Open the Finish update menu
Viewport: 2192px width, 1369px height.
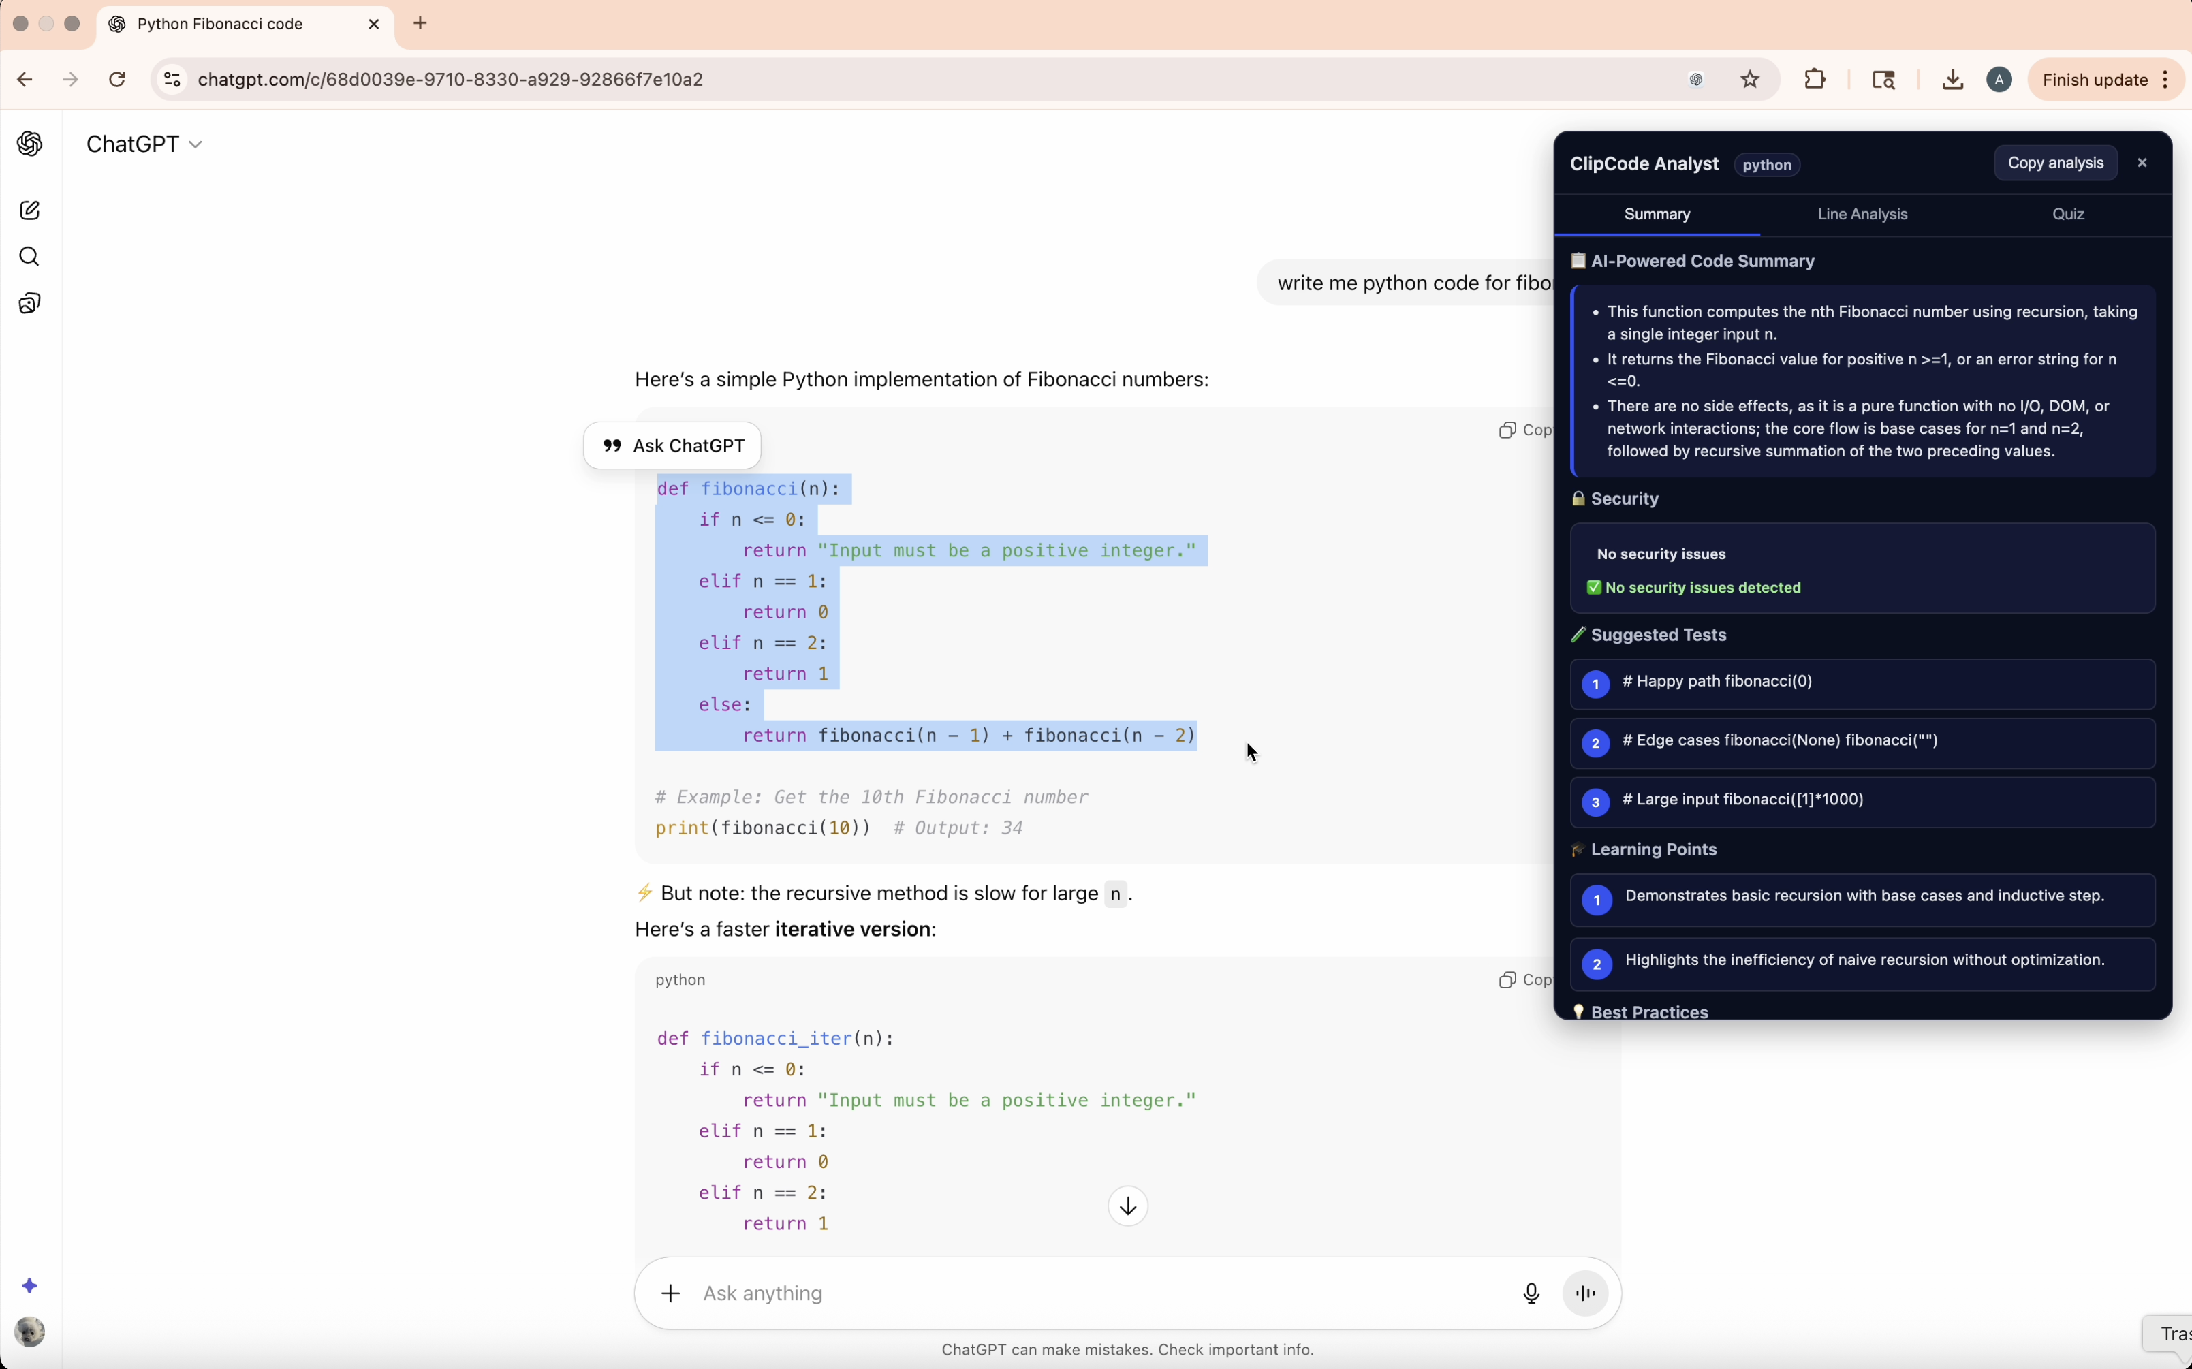click(2106, 80)
